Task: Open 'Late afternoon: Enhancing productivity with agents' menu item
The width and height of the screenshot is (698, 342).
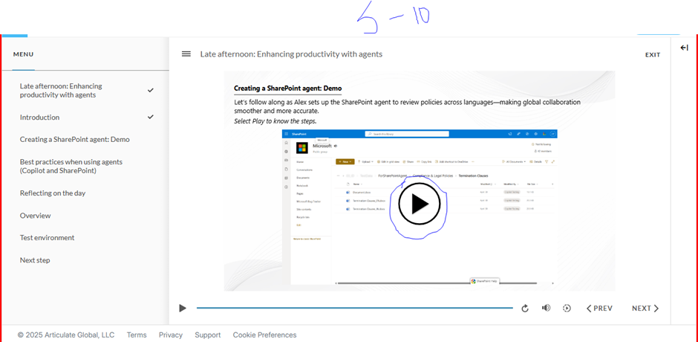Action: tap(61, 91)
